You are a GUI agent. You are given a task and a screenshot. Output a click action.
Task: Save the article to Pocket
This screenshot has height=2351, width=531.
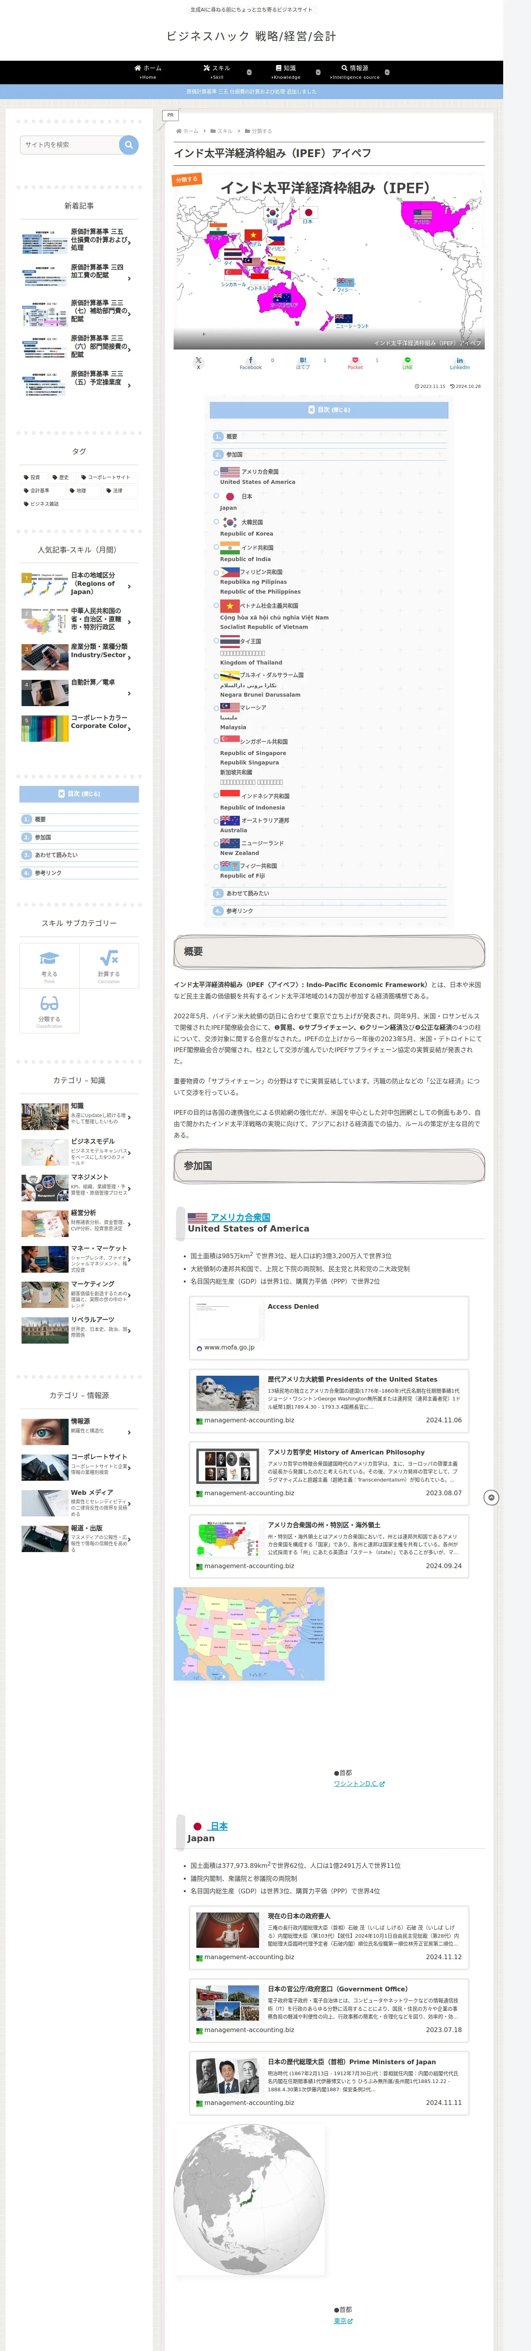(x=355, y=362)
